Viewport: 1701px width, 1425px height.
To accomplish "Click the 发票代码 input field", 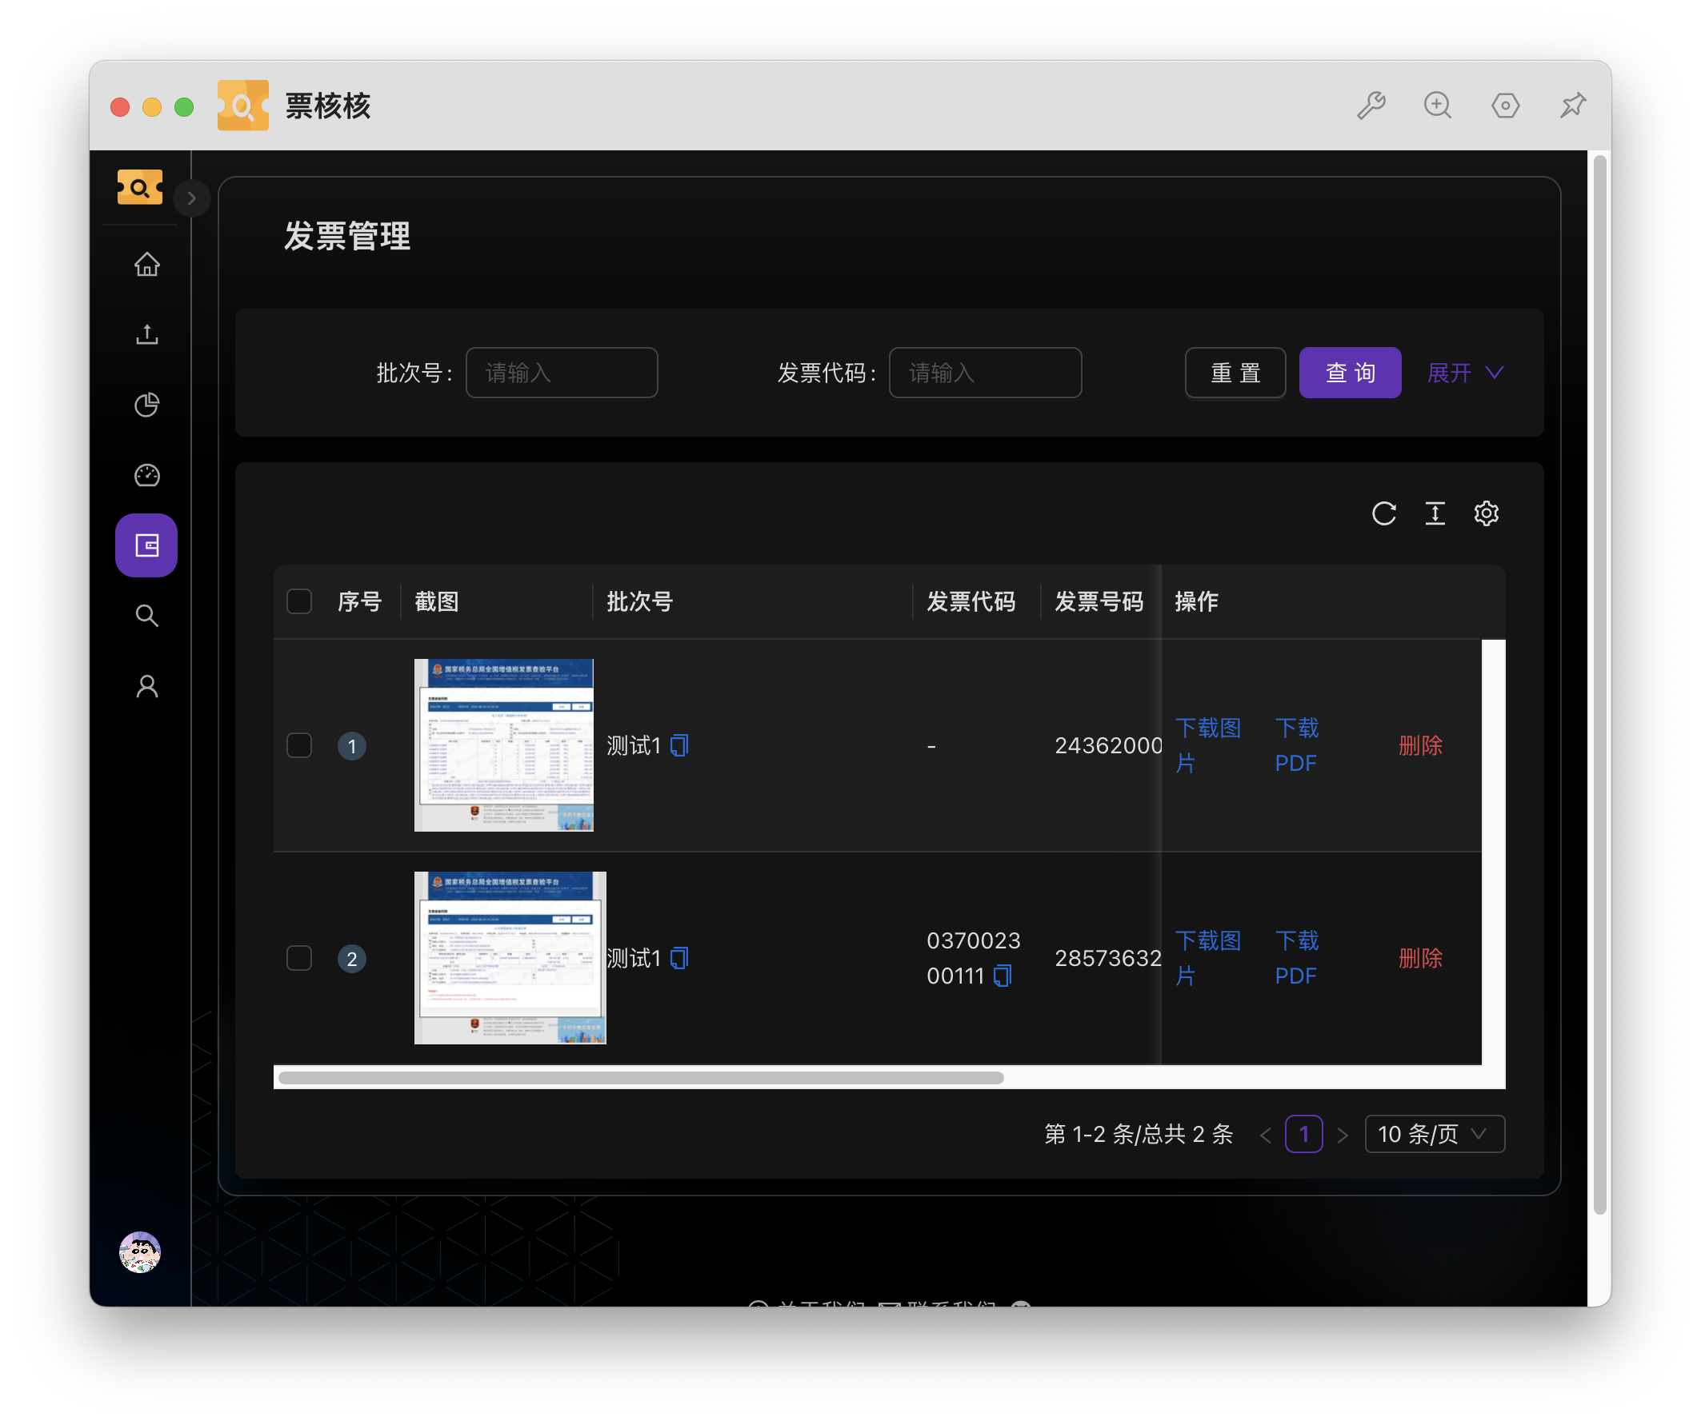I will tap(985, 373).
